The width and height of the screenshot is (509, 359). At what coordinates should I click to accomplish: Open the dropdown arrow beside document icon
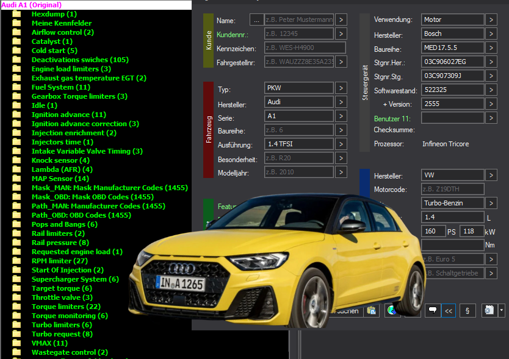502,311
